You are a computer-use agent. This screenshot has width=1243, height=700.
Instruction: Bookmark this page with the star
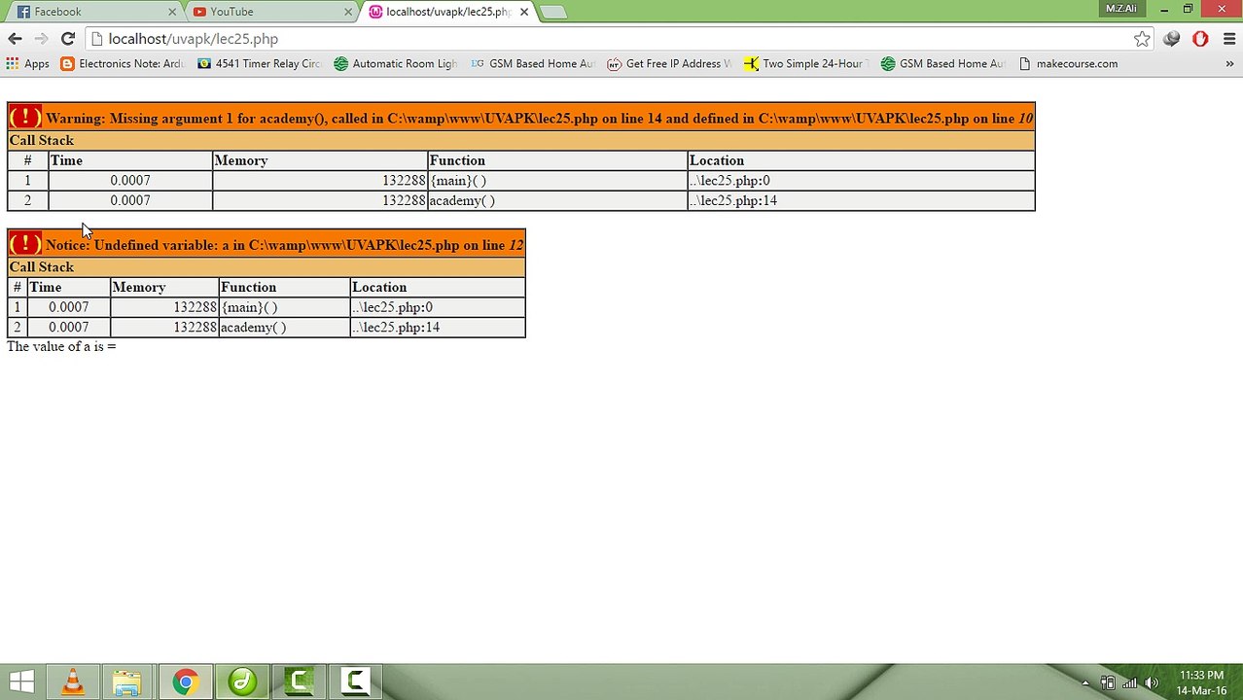1142,39
